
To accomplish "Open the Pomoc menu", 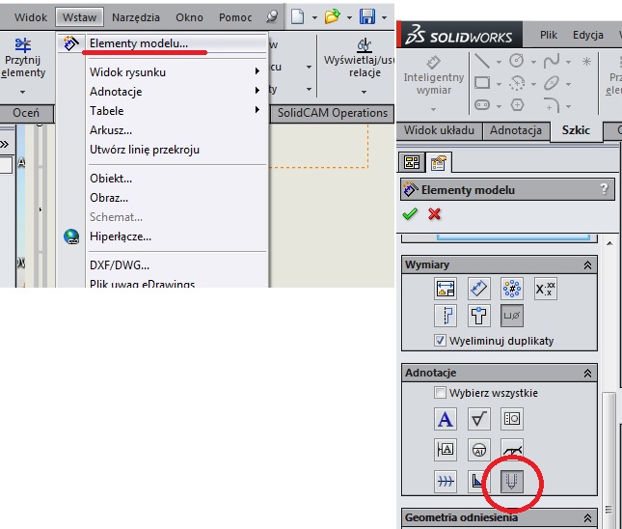I will point(235,17).
